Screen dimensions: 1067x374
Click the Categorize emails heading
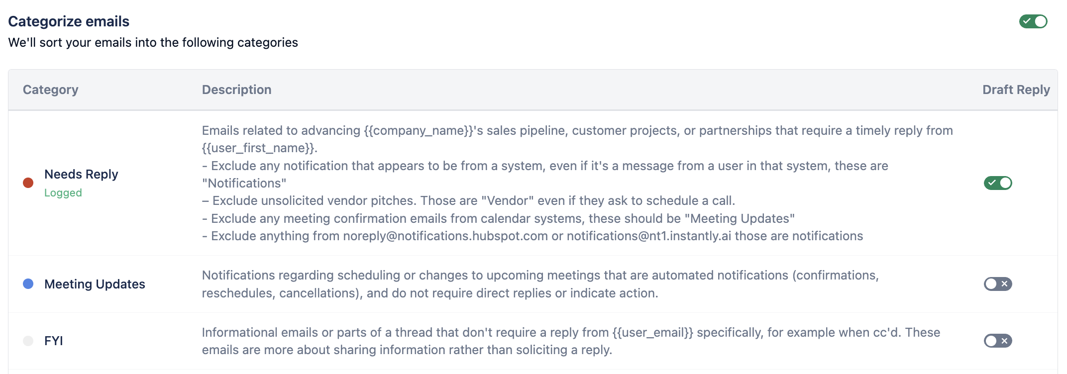point(69,21)
